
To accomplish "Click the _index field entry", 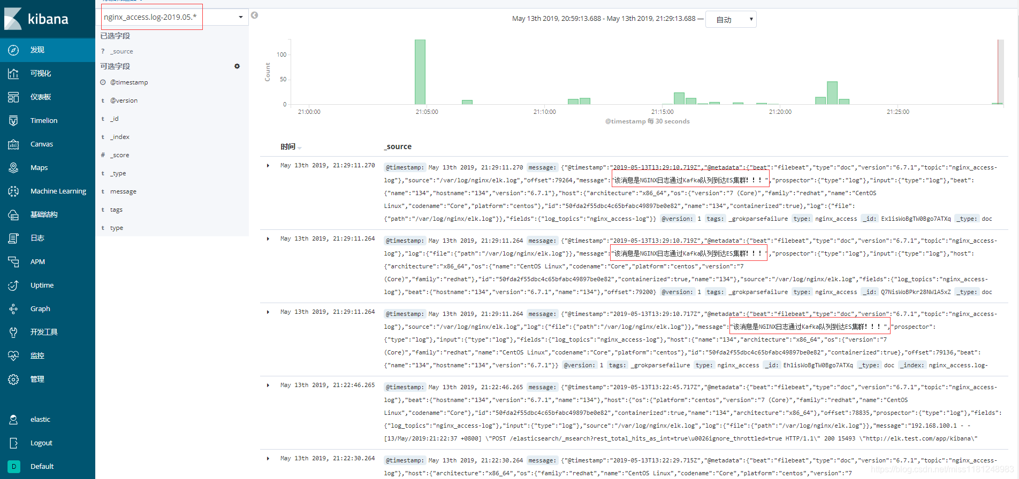I will click(x=120, y=137).
